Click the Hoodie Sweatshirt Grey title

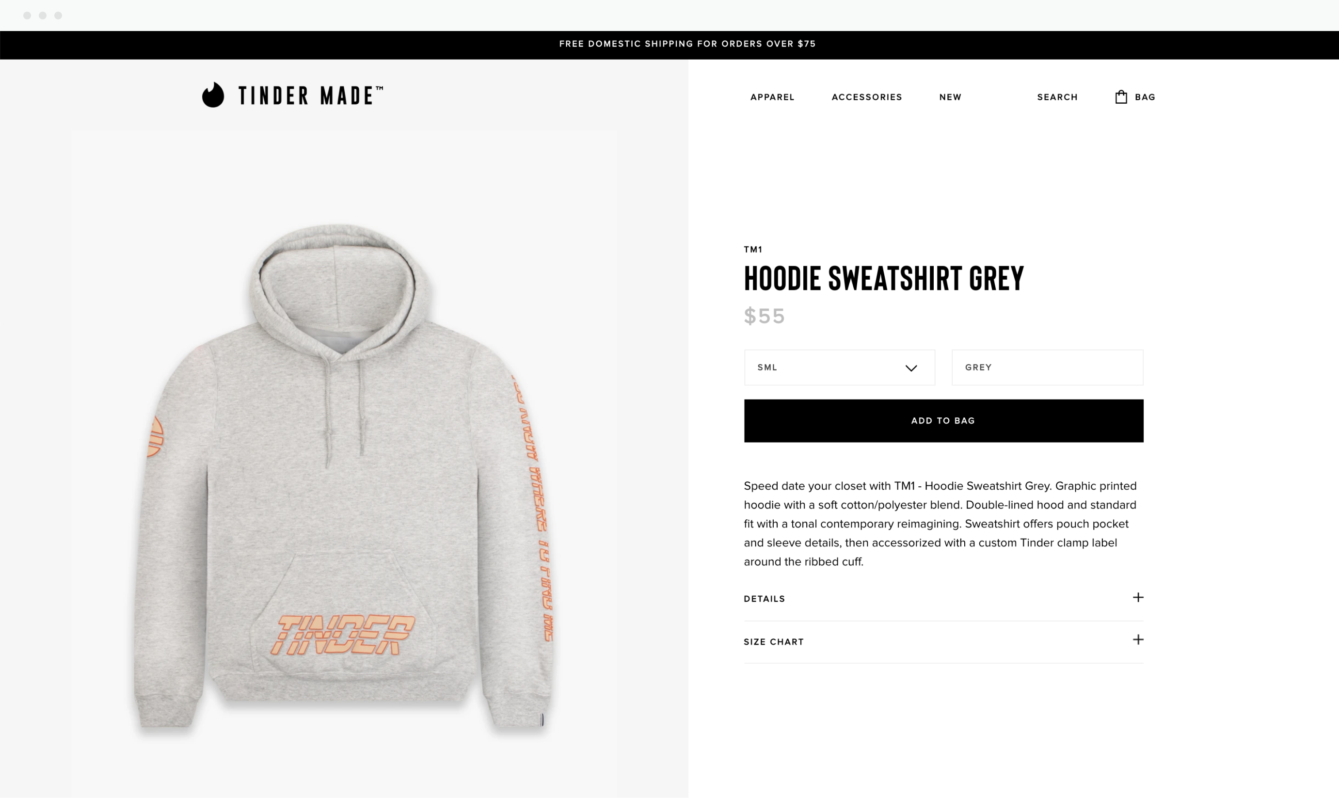(x=884, y=279)
